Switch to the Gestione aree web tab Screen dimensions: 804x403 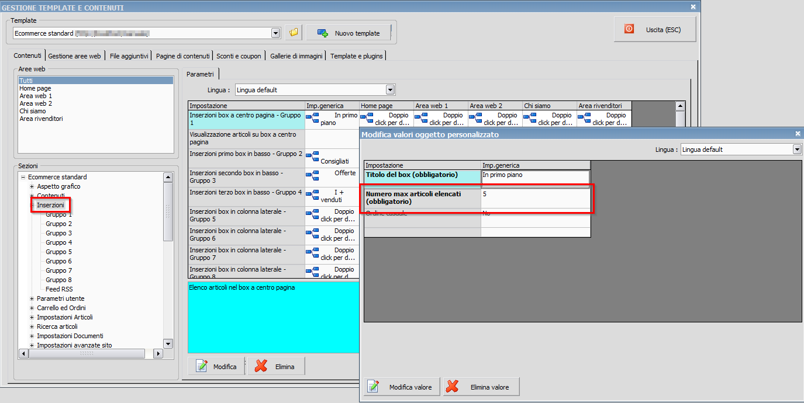(x=75, y=56)
